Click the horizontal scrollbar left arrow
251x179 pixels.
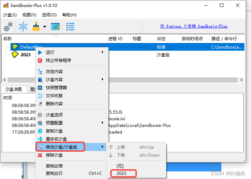[x=5, y=80]
